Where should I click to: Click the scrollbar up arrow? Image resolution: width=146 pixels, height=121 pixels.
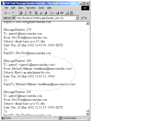click(x=87, y=23)
